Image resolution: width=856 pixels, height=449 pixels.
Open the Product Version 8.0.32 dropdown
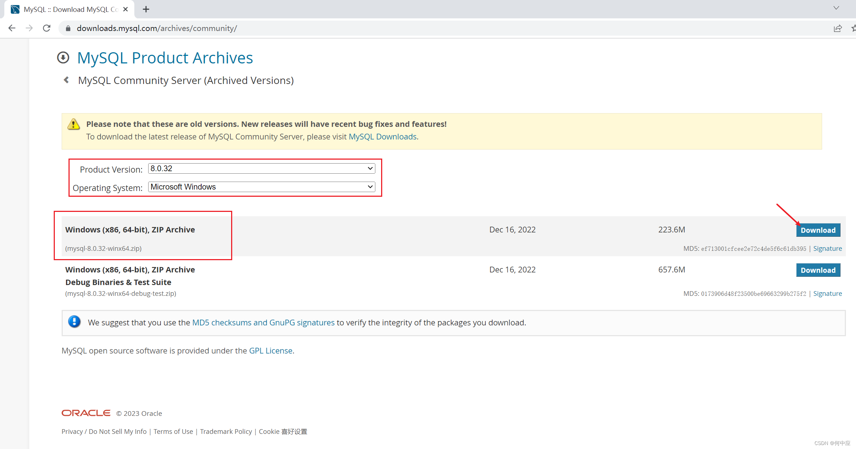(x=262, y=168)
